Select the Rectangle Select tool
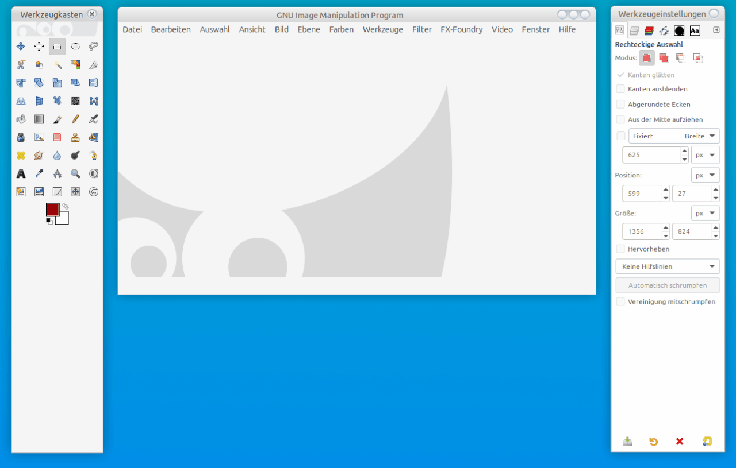 pos(57,47)
